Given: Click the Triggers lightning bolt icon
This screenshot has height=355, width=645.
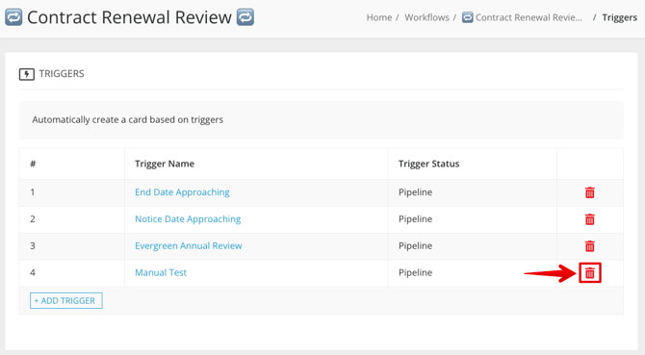Looking at the screenshot, I should (x=27, y=74).
